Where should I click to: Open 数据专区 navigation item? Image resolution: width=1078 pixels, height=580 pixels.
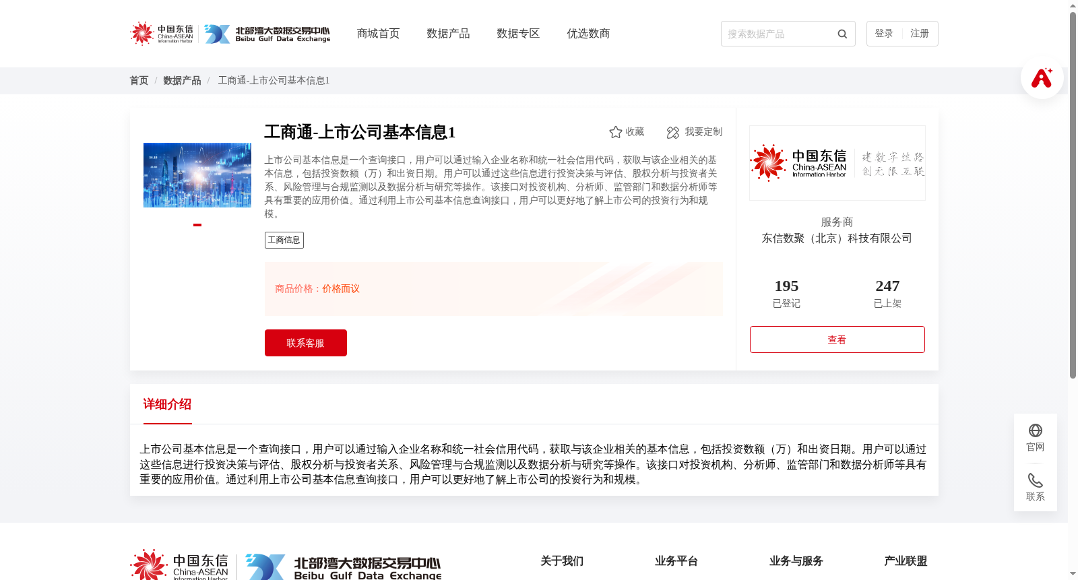click(518, 34)
